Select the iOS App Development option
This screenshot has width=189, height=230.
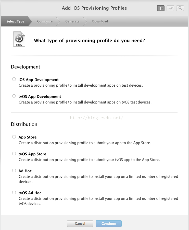pyautogui.click(x=14, y=79)
